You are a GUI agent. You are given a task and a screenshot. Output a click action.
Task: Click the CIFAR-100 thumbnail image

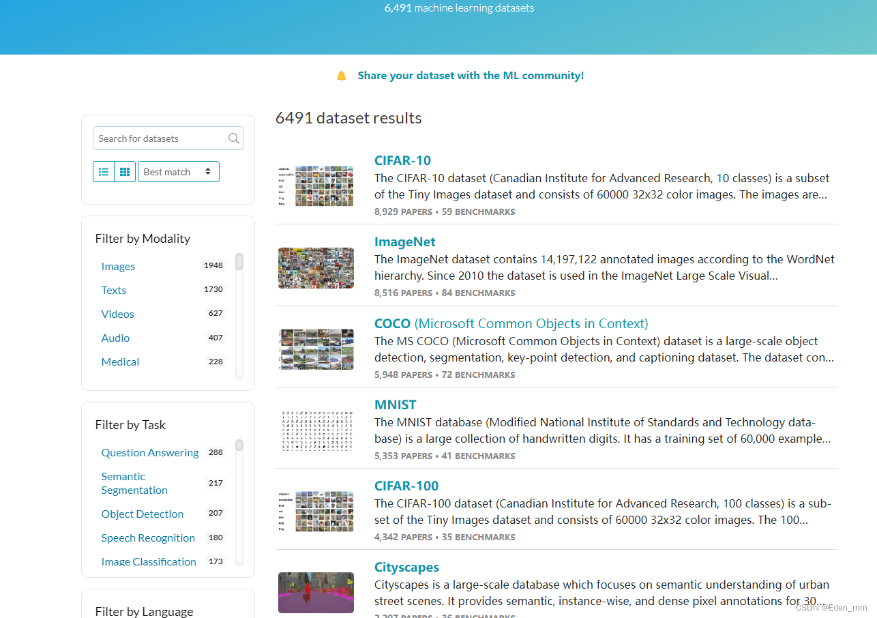pos(316,512)
